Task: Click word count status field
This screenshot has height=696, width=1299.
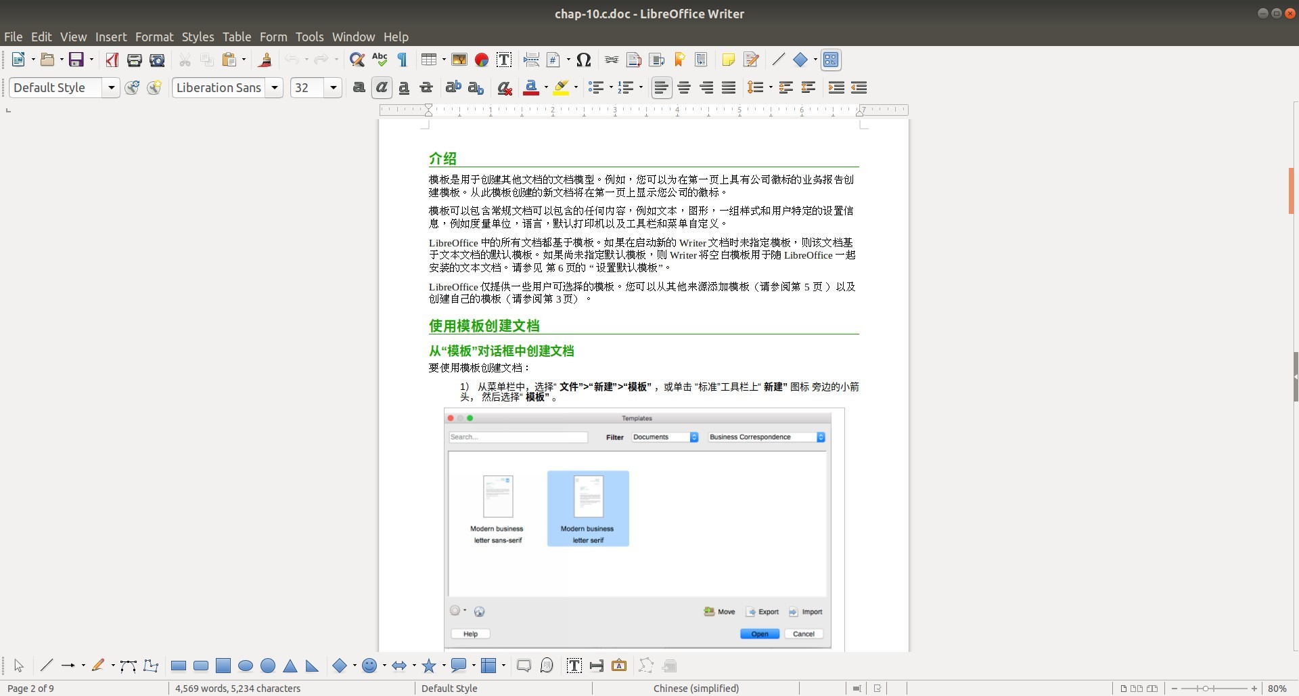Action: pyautogui.click(x=237, y=689)
